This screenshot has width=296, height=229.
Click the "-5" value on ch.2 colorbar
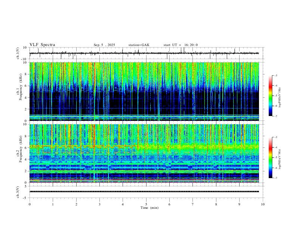click(275, 158)
